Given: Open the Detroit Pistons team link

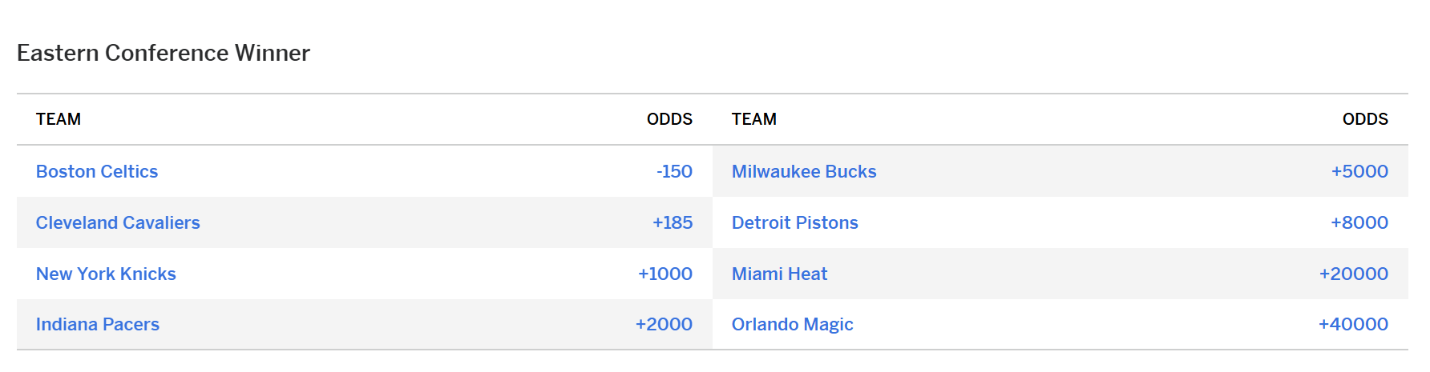Looking at the screenshot, I should tap(795, 222).
